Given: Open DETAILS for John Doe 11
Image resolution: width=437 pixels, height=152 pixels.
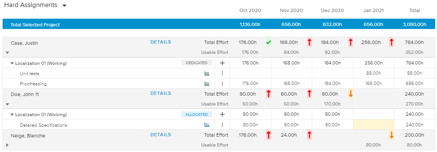Looking at the screenshot, I should (x=161, y=93).
